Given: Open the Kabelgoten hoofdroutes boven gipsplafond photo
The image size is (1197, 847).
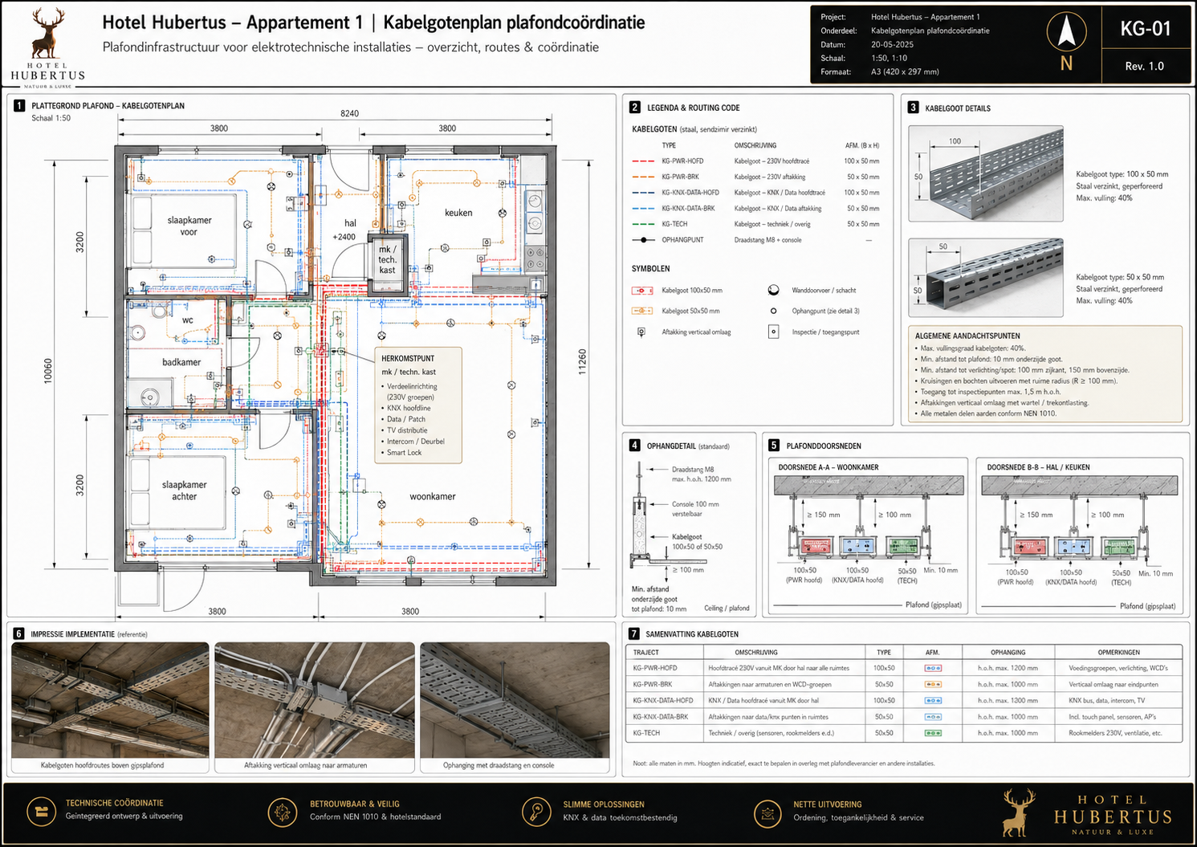Looking at the screenshot, I should tap(110, 700).
